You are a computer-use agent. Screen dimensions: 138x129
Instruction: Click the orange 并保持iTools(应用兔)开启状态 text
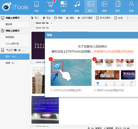pos(114,52)
